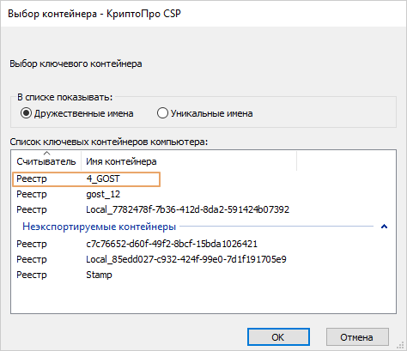Click the Реестр cell of gost_12 row

(x=32, y=195)
